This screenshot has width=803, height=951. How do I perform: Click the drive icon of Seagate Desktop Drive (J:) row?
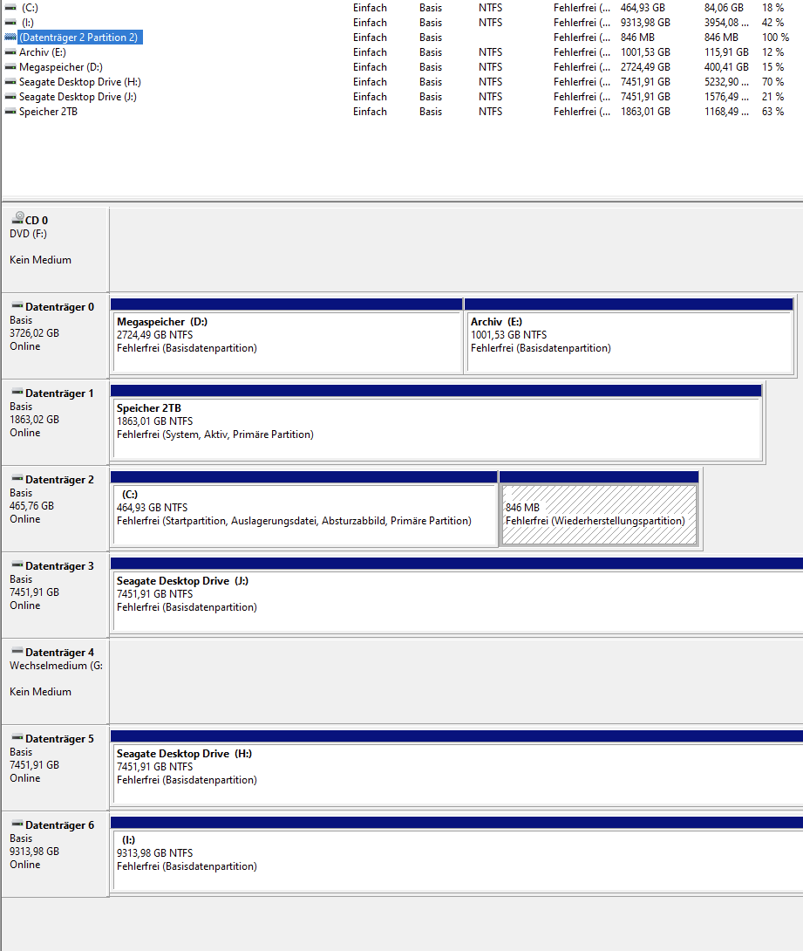pyautogui.click(x=10, y=97)
